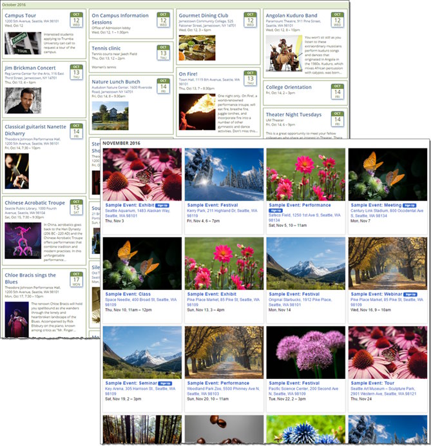Click the Nature Lunch Bunch house photo
This screenshot has height=446, width=431.
[x=110, y=116]
